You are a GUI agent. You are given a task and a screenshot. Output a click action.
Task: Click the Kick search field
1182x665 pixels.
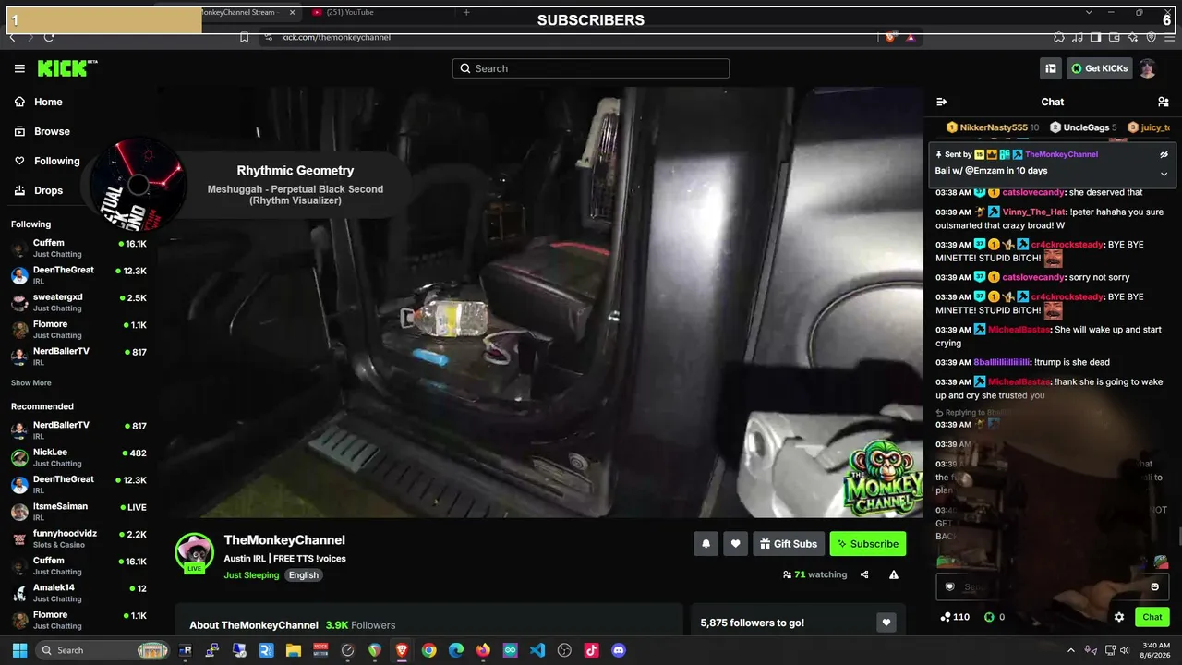591,68
